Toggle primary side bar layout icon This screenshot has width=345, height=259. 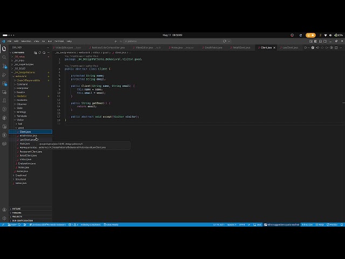[x=316, y=41]
